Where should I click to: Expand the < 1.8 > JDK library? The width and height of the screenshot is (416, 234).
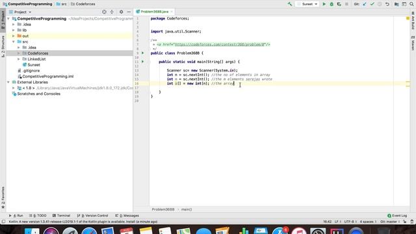click(14, 88)
